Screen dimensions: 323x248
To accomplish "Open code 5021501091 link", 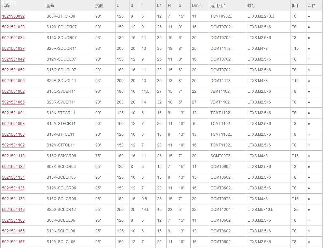I will [13, 113].
